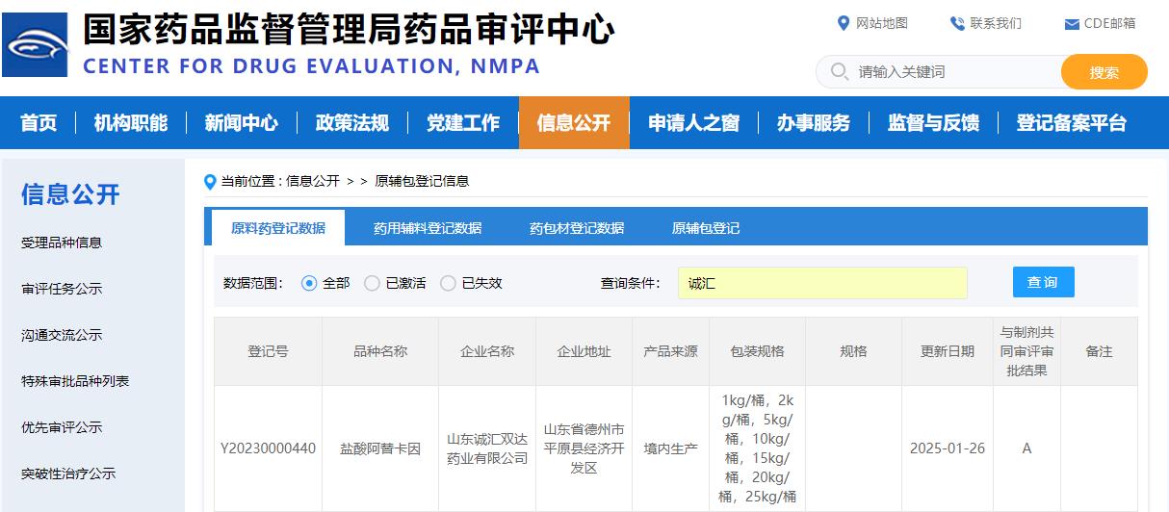1169x512 pixels.
Task: Click the 当前位置 location pin icon
Action: [210, 181]
